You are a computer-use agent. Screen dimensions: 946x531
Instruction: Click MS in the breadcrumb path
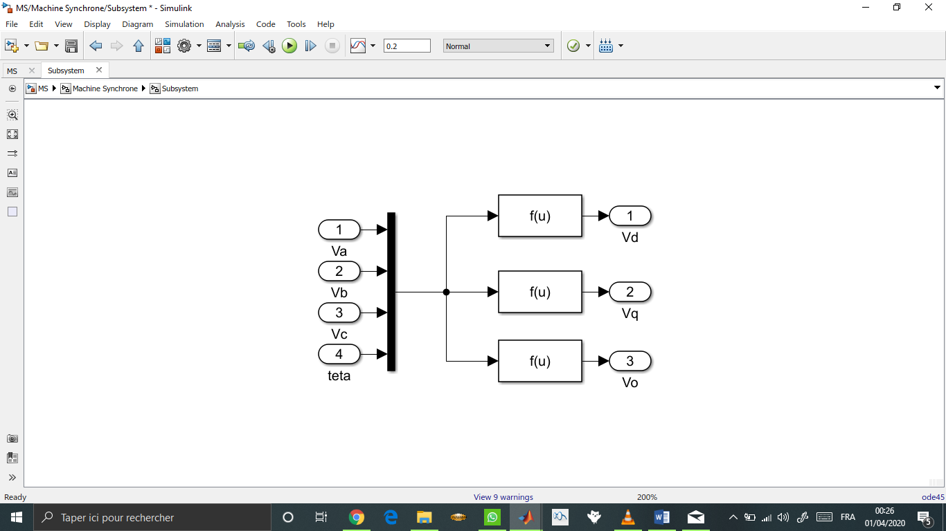[x=44, y=88]
